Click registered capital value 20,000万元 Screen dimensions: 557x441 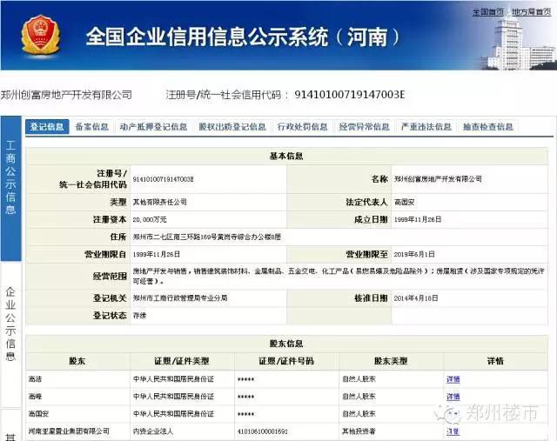150,220
